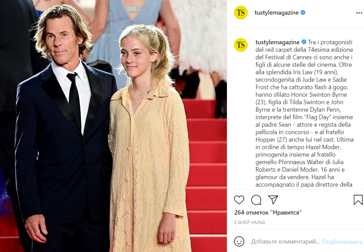Click verified badge beside caption username
This screenshot has width=364, height=252.
pos(304,42)
